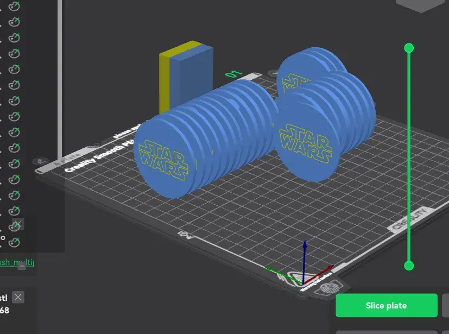Viewport: 449px width, 334px height.
Task: Click the arrow icon on the plate's front edge
Action: pos(185,235)
